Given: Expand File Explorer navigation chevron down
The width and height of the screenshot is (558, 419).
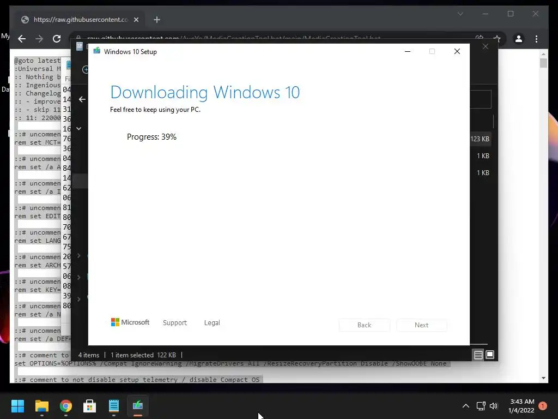Looking at the screenshot, I should click(x=79, y=129).
